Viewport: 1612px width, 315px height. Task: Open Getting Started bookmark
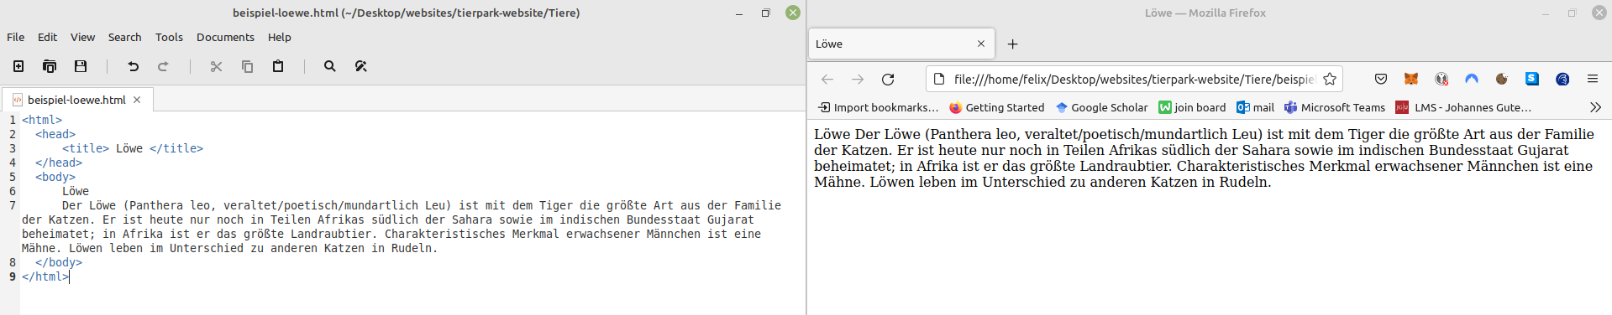pos(996,107)
